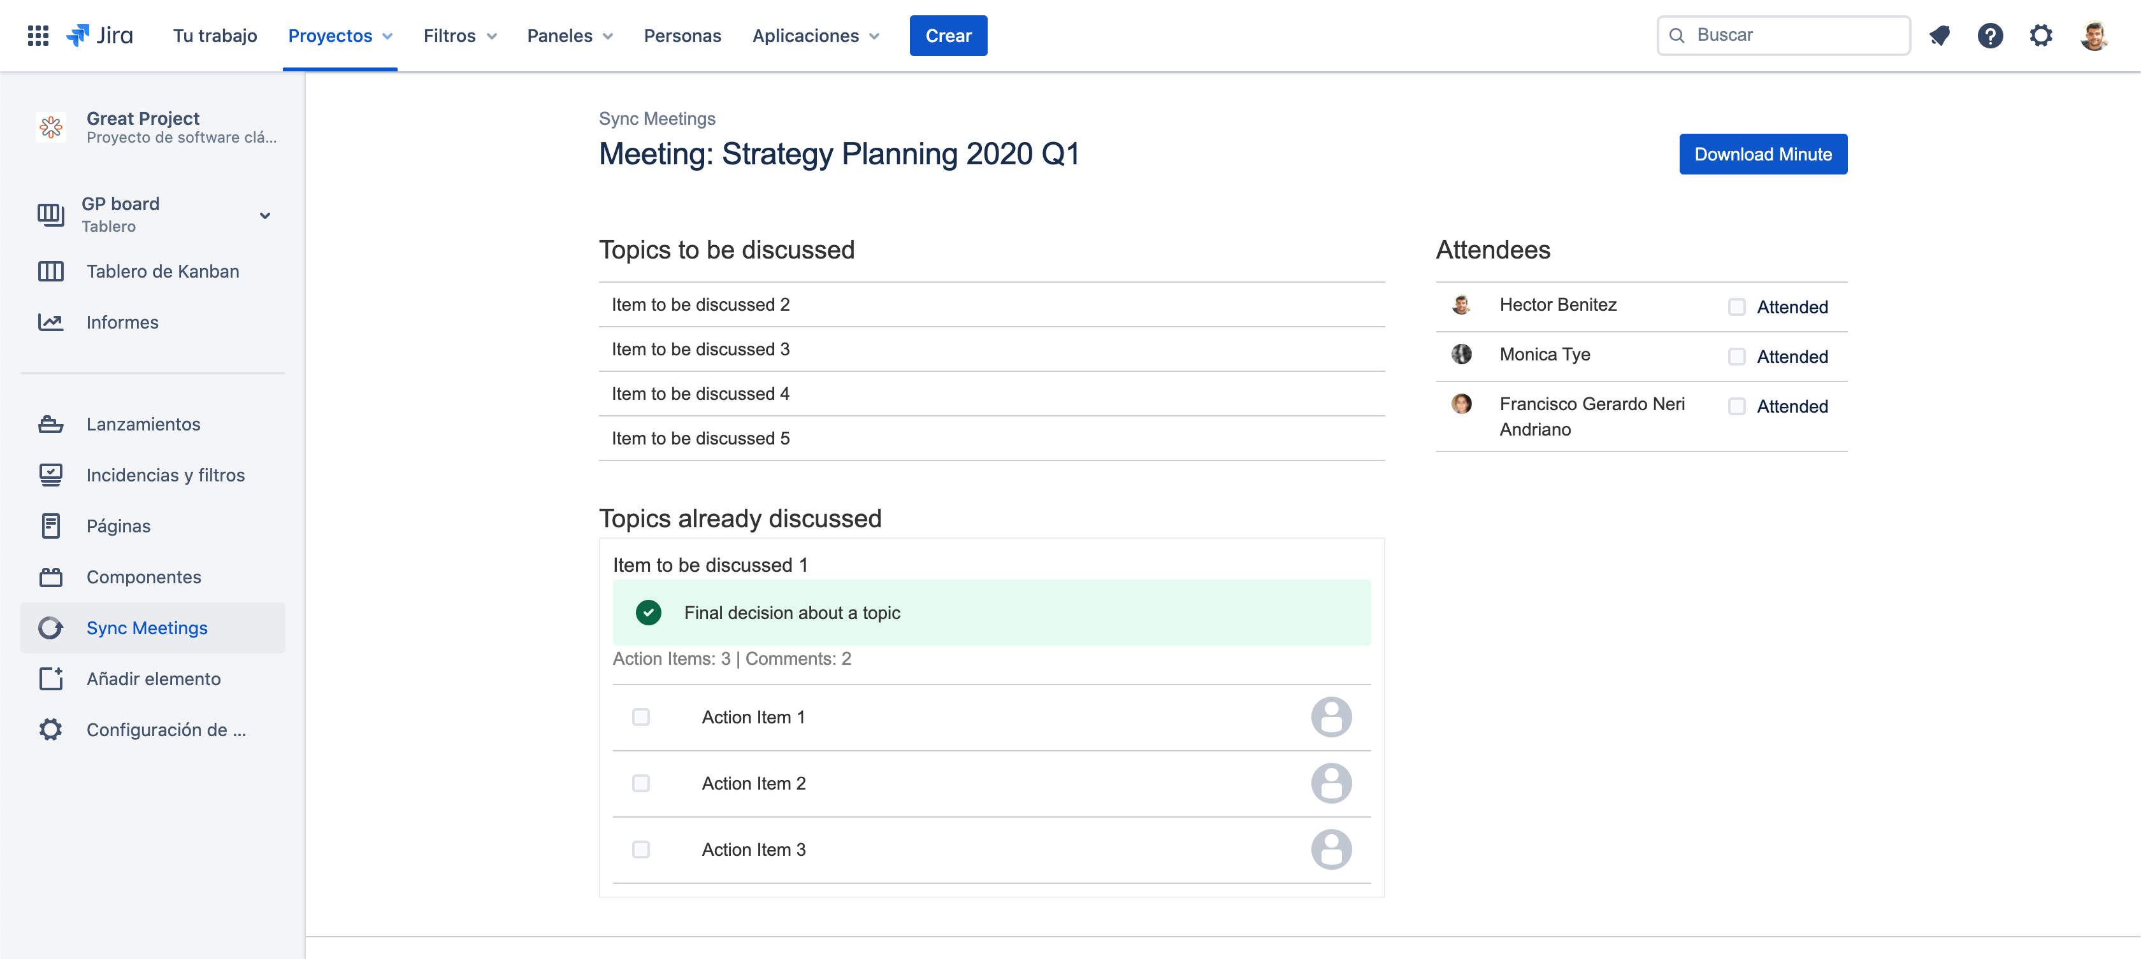The height and width of the screenshot is (959, 2141).
Task: Click the Informes chart icon in the sidebar
Action: [51, 322]
